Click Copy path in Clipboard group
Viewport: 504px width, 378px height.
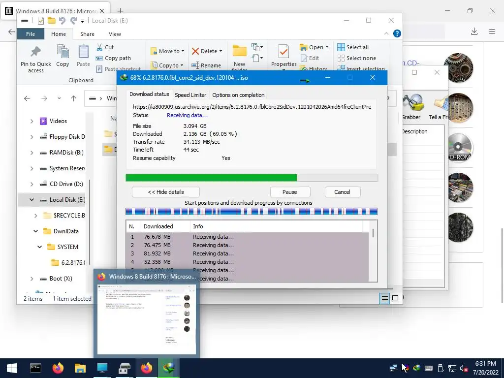click(114, 58)
